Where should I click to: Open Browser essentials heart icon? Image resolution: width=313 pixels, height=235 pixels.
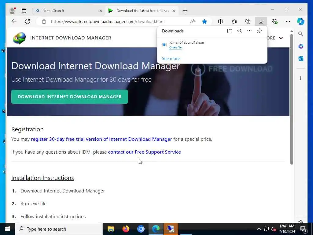275,21
